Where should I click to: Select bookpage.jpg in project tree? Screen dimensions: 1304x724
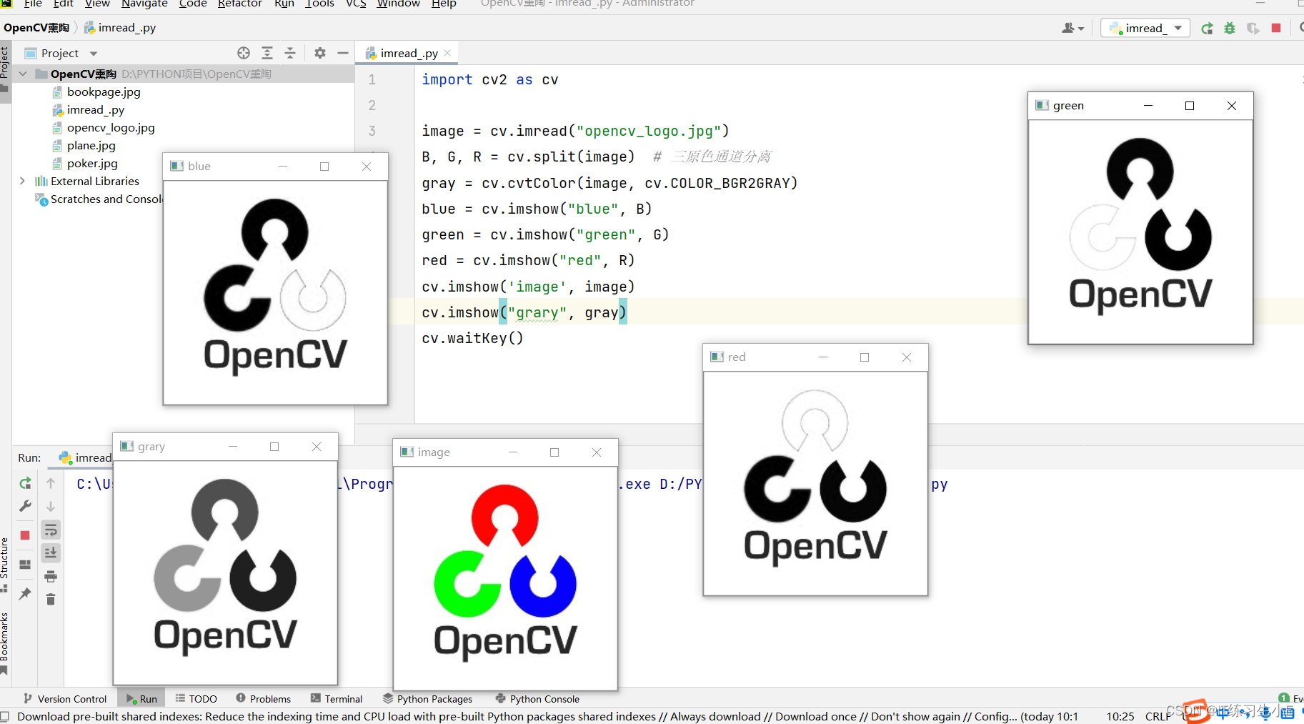[x=104, y=91]
